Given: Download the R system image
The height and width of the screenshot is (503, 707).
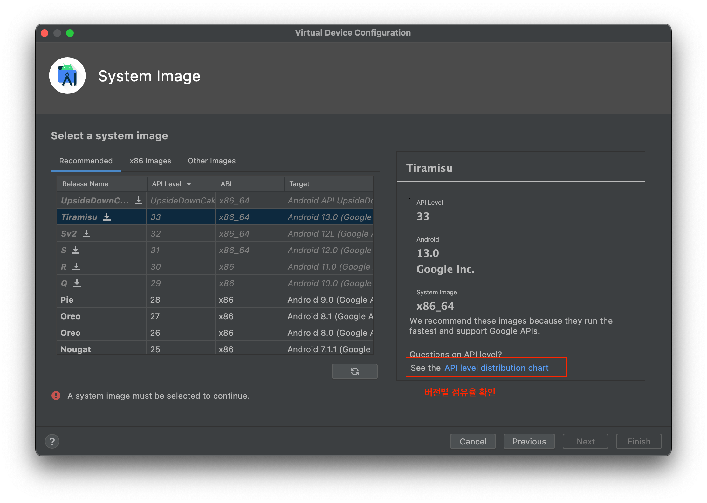Looking at the screenshot, I should [76, 266].
